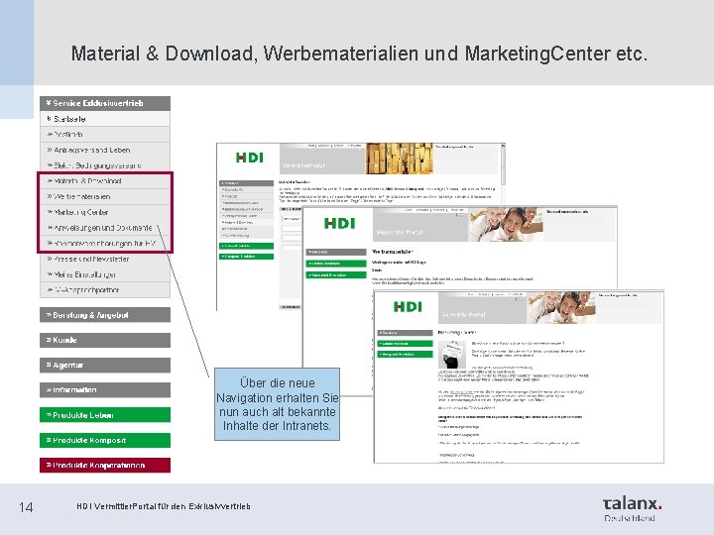Expand the green Produkte Leben section
The width and height of the screenshot is (714, 535).
click(105, 415)
